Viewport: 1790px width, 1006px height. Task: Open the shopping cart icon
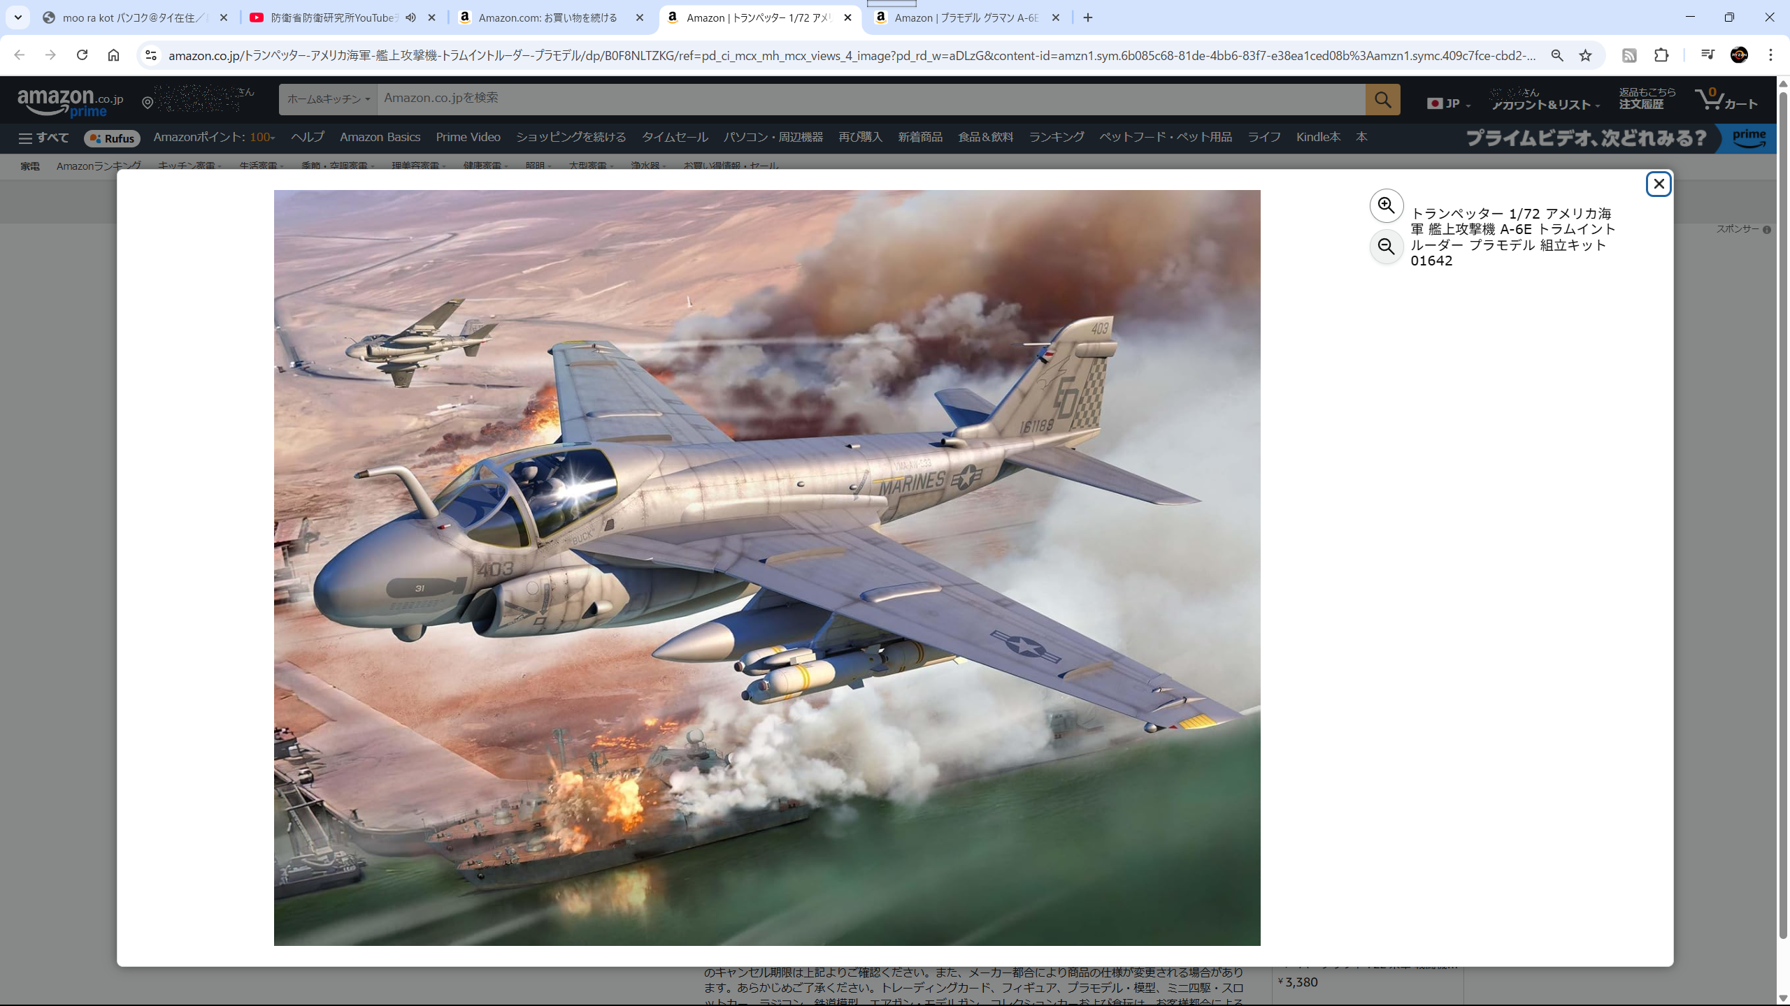click(x=1725, y=99)
